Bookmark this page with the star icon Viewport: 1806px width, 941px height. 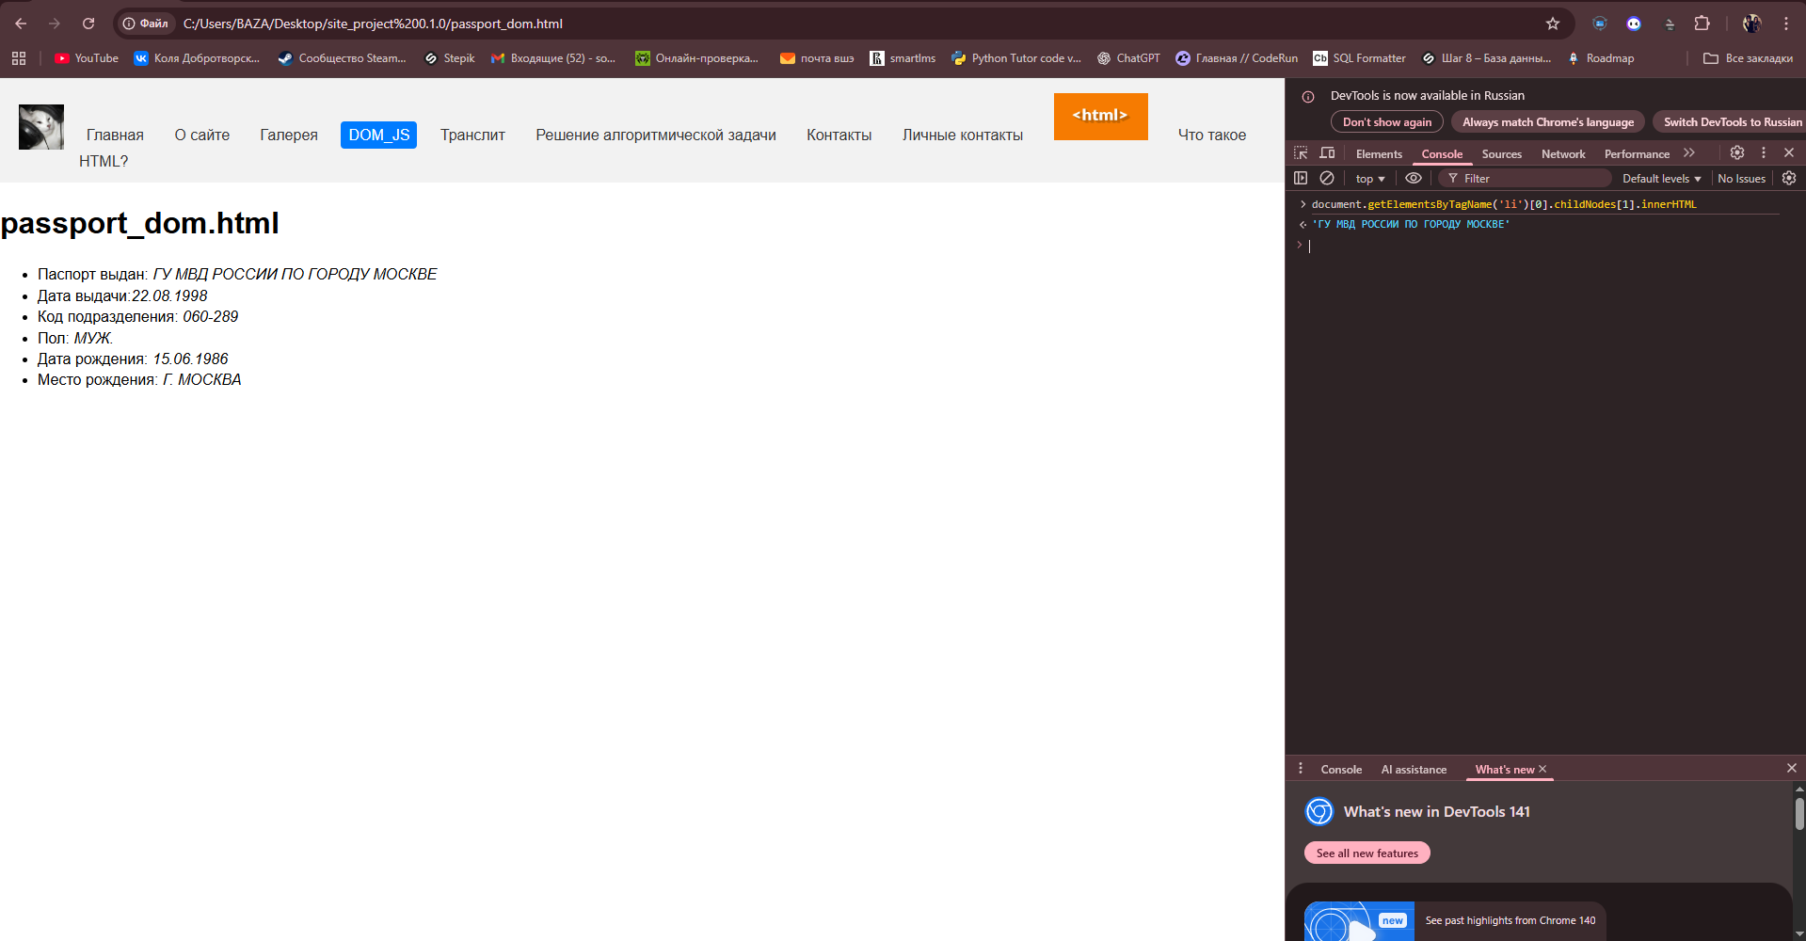coord(1553,24)
